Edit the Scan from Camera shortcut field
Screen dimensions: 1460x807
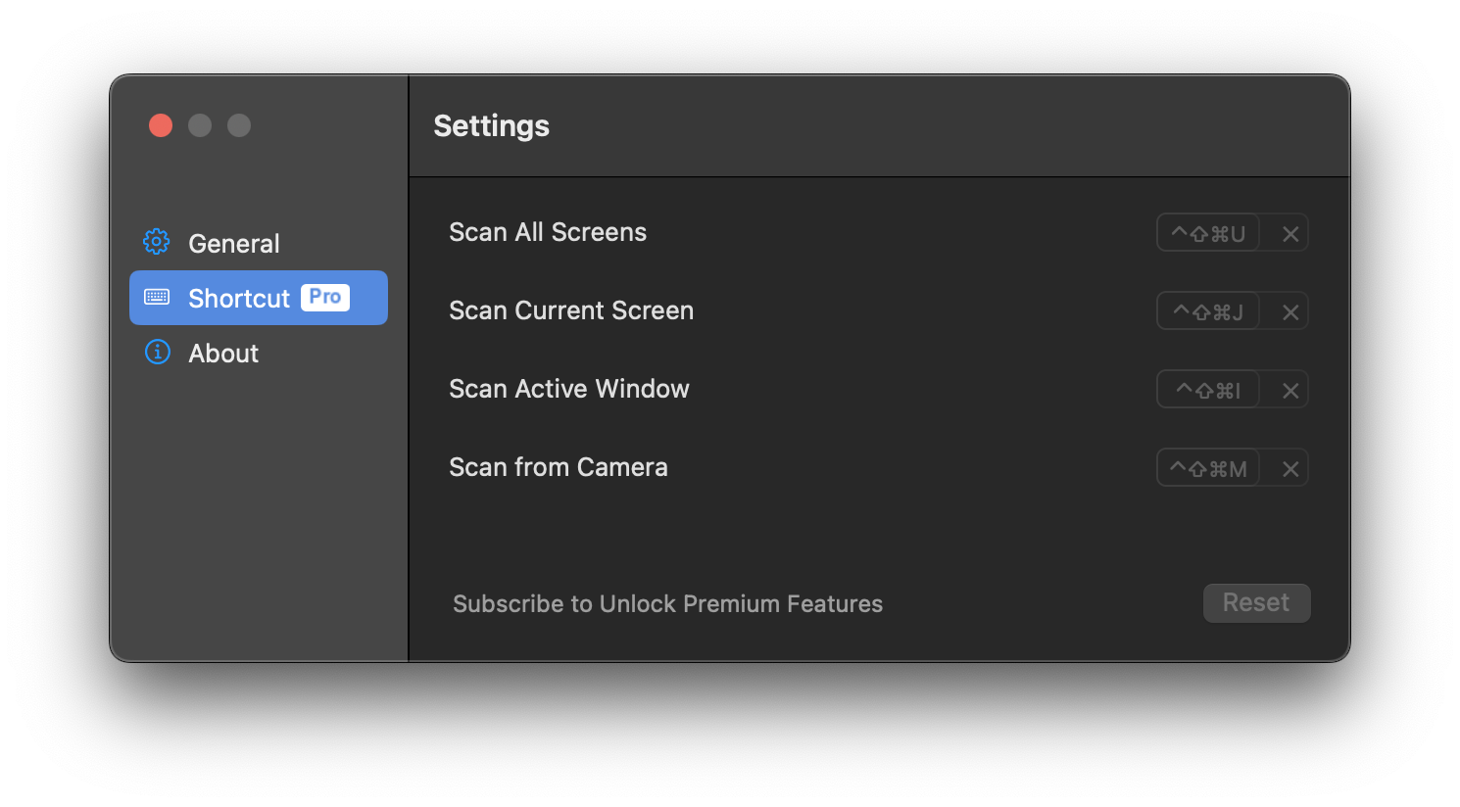tap(1208, 467)
